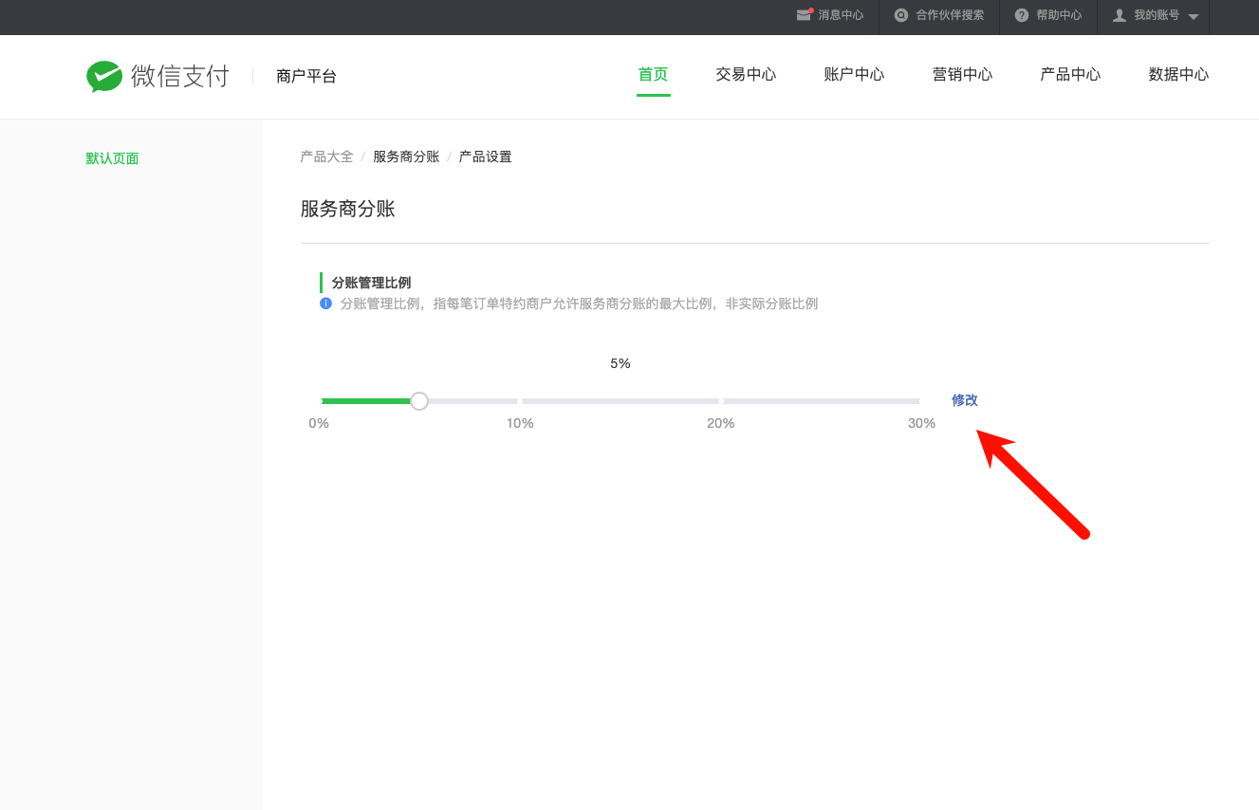Image resolution: width=1259 pixels, height=810 pixels.
Task: Open the 交易中心 navigation tab
Action: pos(746,75)
